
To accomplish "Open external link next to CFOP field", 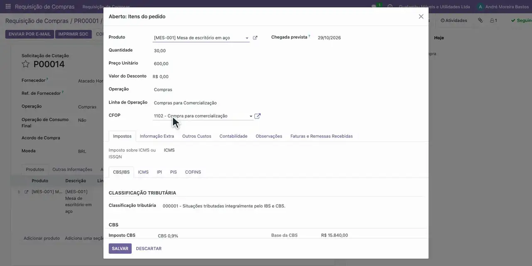I will coord(257,116).
